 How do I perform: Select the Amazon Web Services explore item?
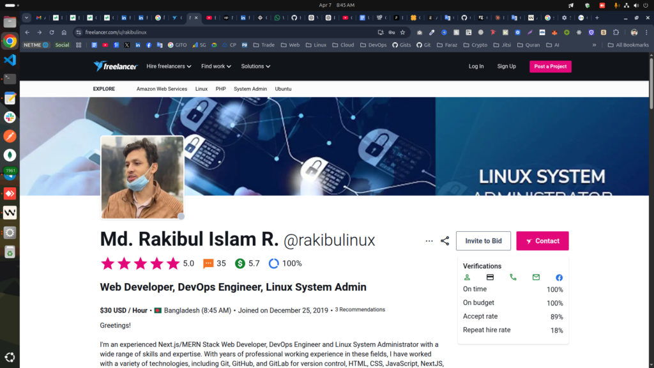162,89
